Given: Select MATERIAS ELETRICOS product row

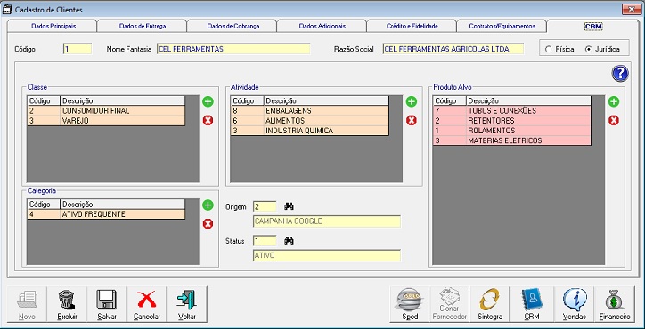Looking at the screenshot, I should pyautogui.click(x=512, y=140).
